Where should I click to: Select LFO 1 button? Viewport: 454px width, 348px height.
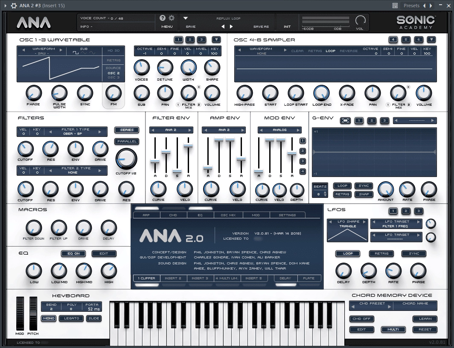[x=393, y=211]
